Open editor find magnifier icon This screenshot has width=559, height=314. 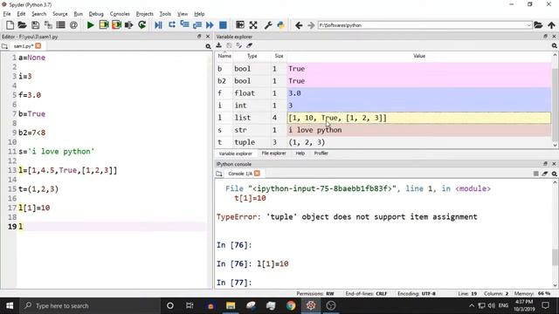coord(208,46)
